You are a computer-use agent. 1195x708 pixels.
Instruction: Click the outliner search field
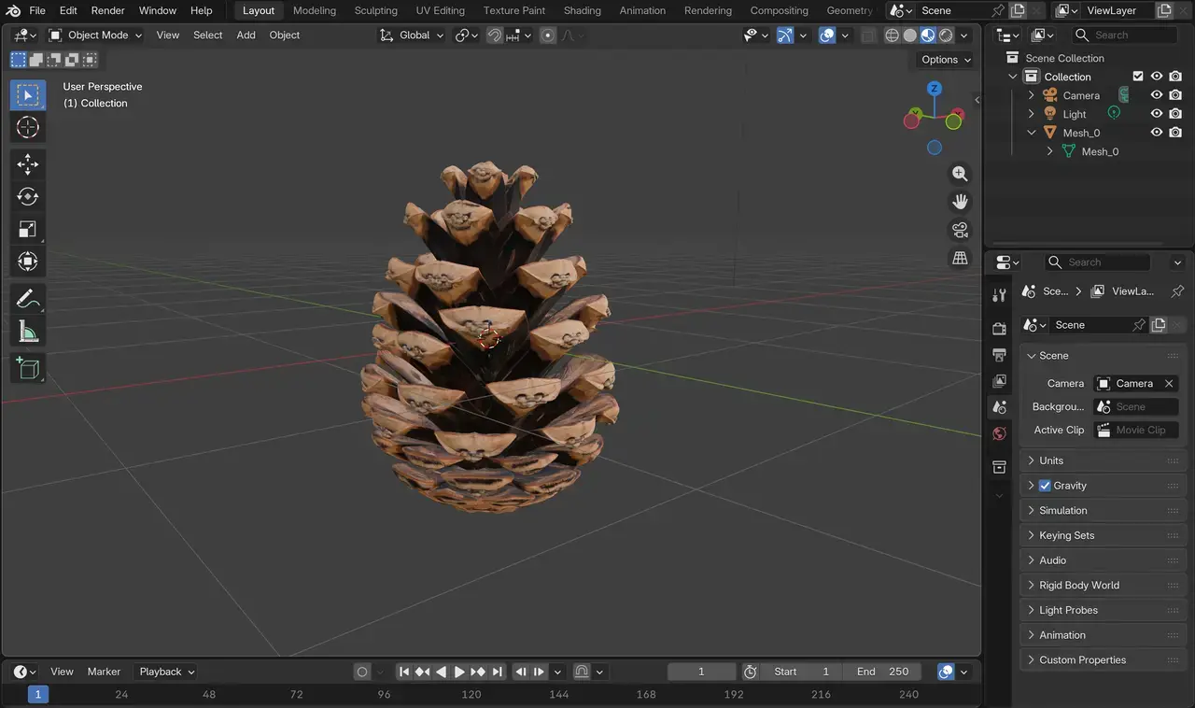1125,35
